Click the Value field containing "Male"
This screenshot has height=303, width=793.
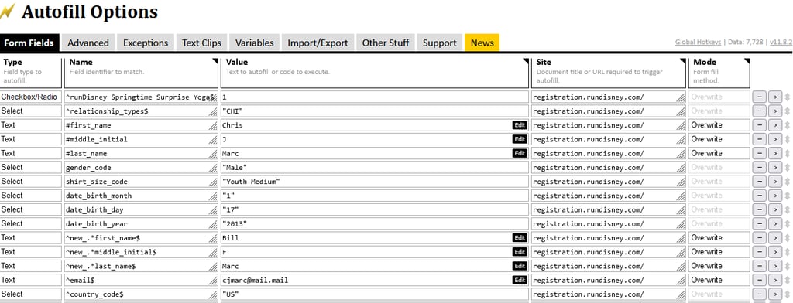coord(374,168)
